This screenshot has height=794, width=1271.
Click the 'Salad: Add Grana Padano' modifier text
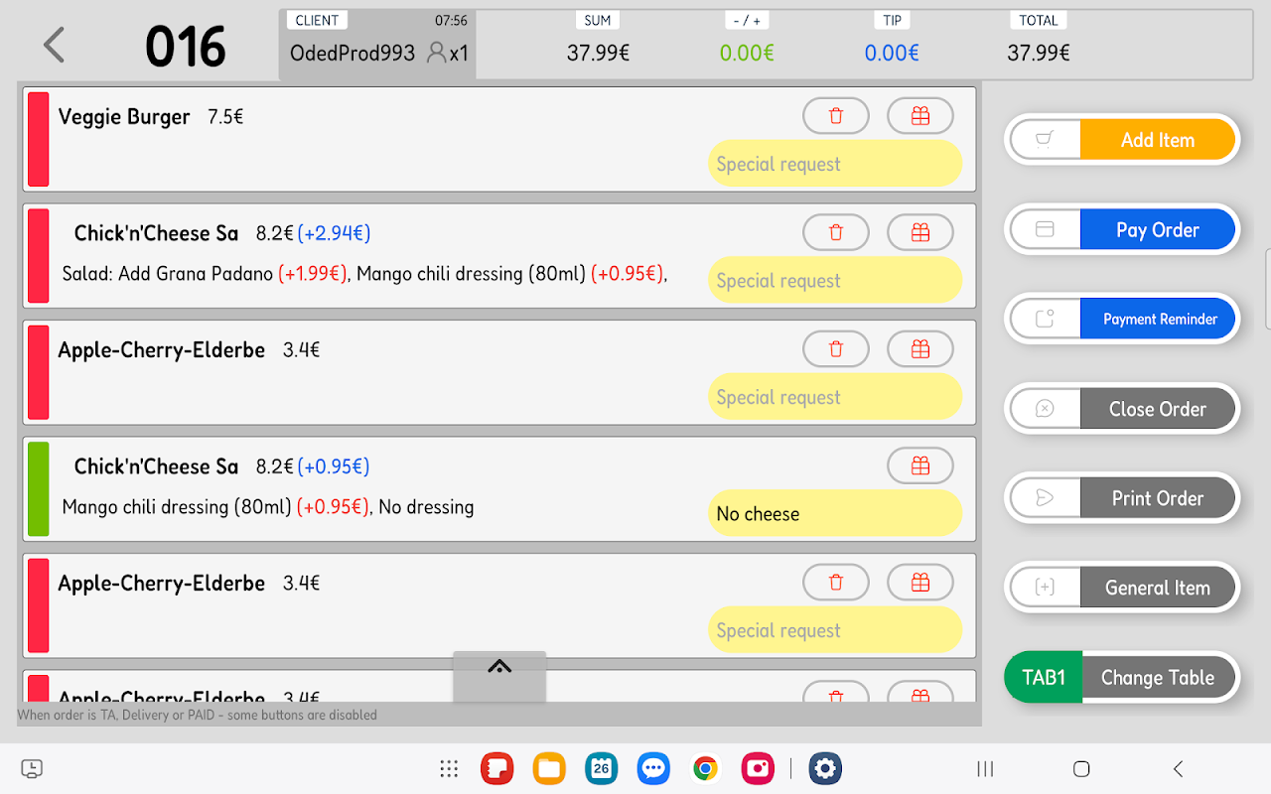[168, 274]
